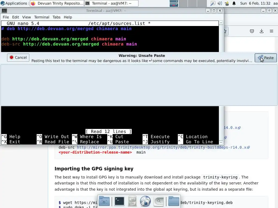
Task: Click the deb-src devuan merged line
Action: click(69, 44)
